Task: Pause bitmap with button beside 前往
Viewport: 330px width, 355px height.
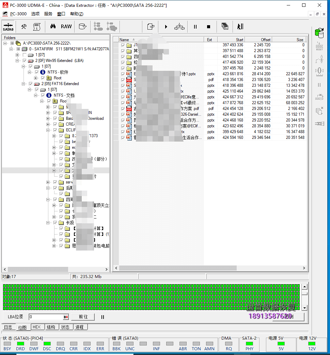Action: pyautogui.click(x=103, y=317)
